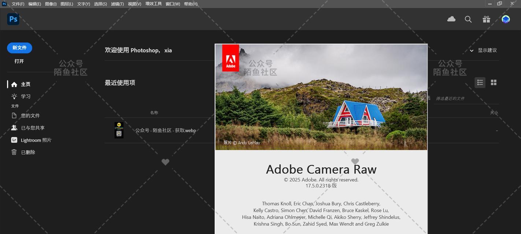The width and height of the screenshot is (521, 234).
Task: Open 学习 in the sidebar
Action: tap(26, 97)
